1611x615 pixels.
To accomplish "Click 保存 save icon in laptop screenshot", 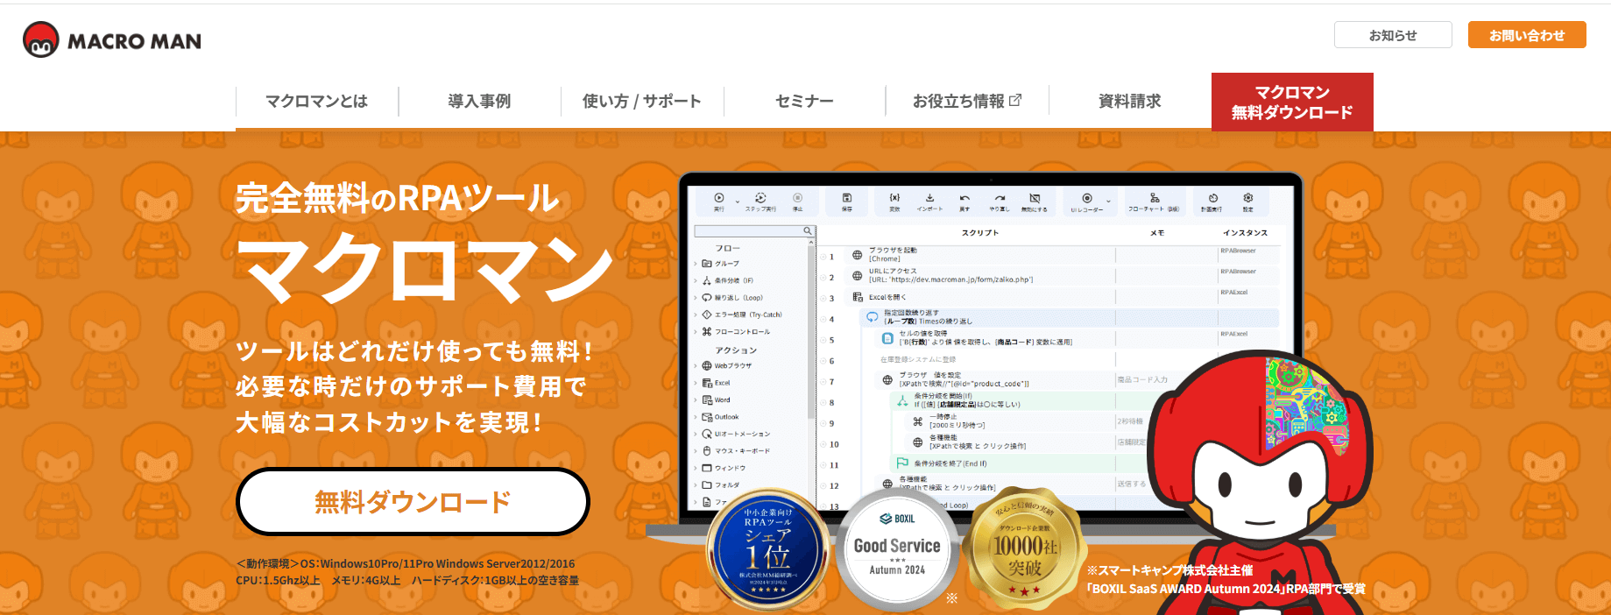I will 847,201.
